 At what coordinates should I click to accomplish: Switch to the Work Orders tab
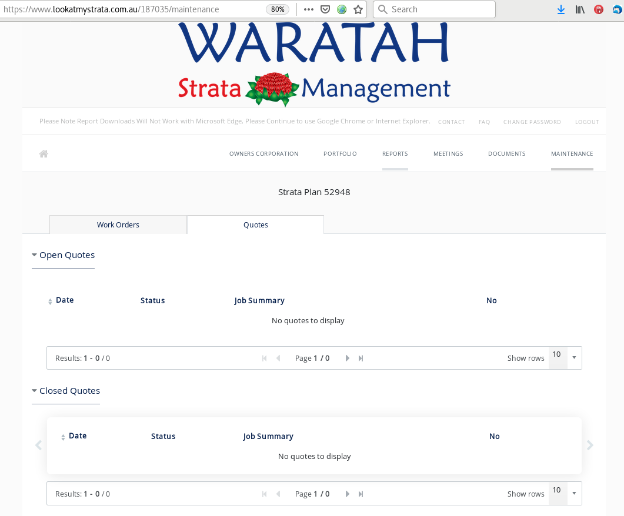tap(118, 225)
